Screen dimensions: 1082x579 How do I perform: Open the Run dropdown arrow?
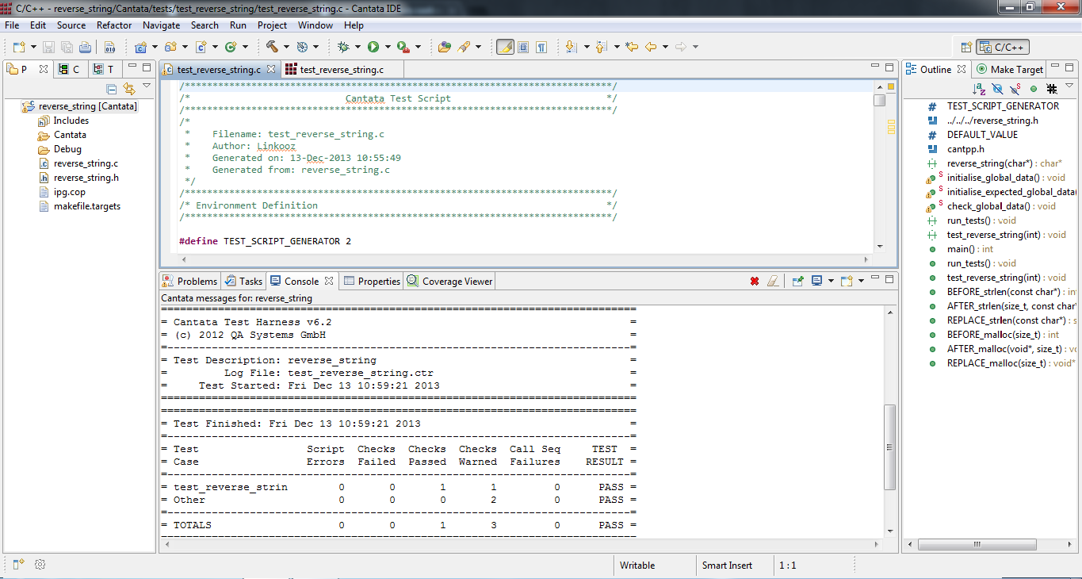tap(388, 47)
